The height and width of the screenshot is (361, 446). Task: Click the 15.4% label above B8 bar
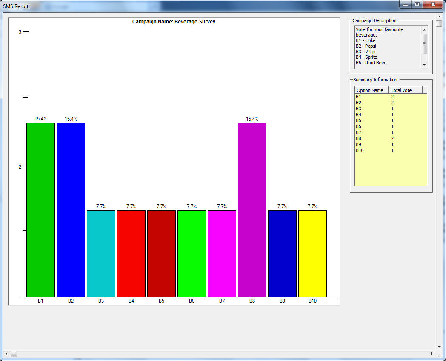click(252, 119)
